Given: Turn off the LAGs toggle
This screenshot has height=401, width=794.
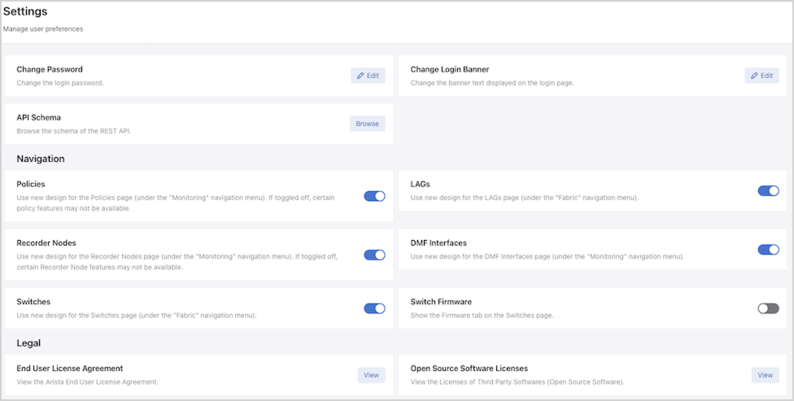Looking at the screenshot, I should point(768,191).
